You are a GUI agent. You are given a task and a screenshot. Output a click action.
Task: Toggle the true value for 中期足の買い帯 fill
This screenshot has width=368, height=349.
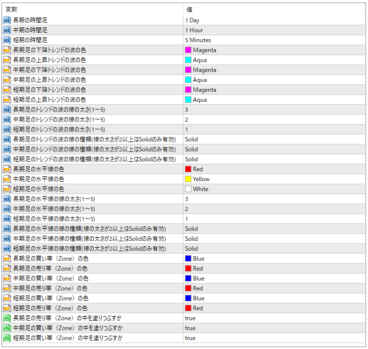click(x=190, y=328)
